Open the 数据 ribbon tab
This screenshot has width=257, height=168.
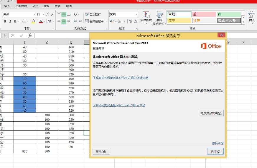46,6
